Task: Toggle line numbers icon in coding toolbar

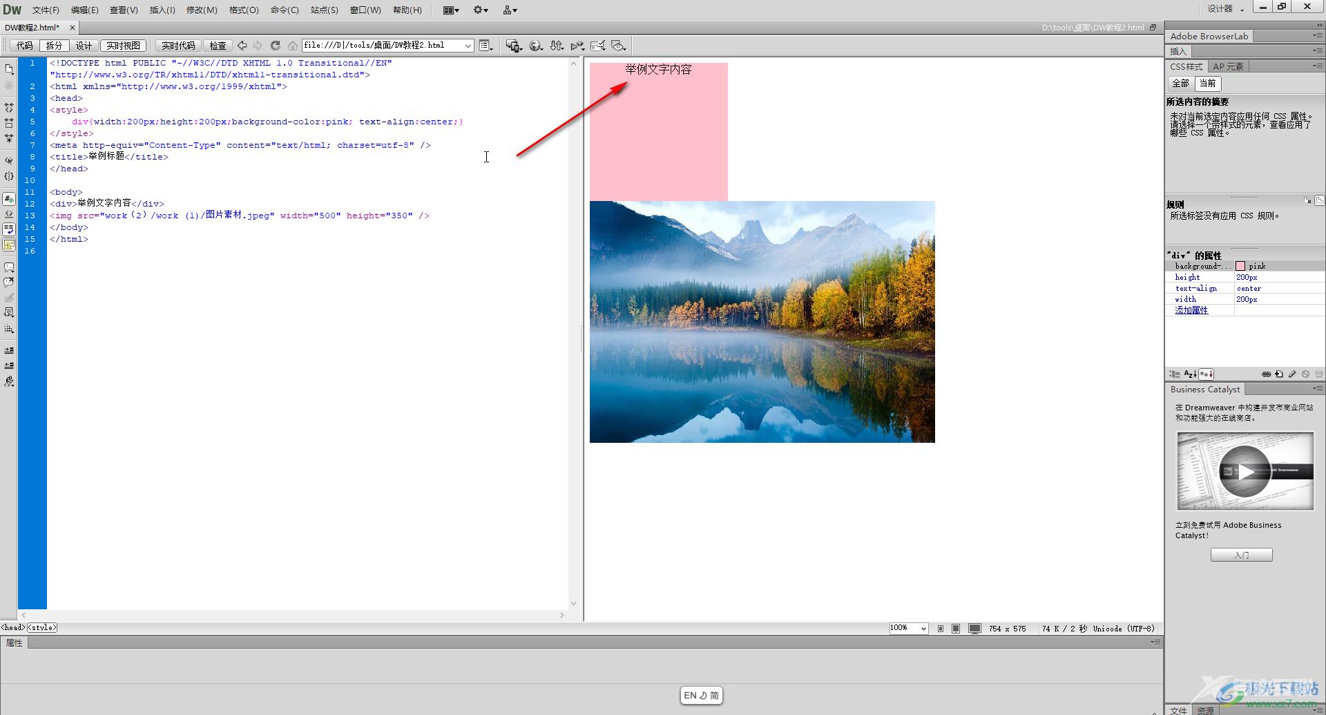Action: [x=9, y=199]
